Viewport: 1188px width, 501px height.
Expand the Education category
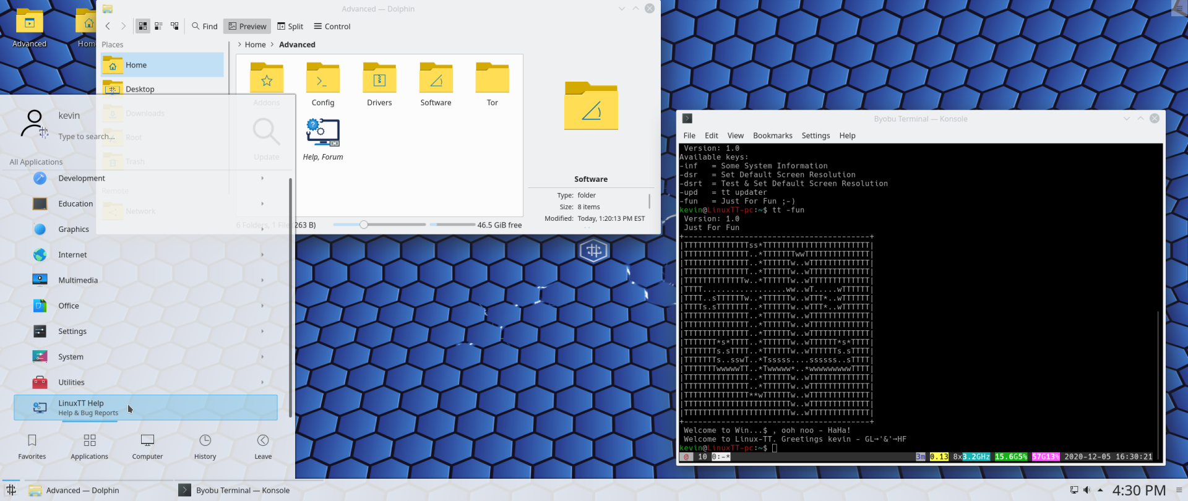[146, 203]
